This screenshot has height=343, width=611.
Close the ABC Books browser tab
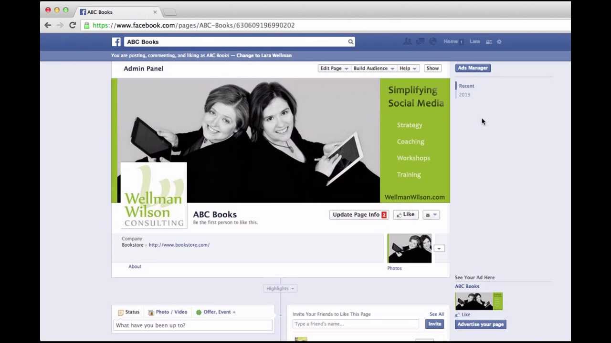point(155,12)
